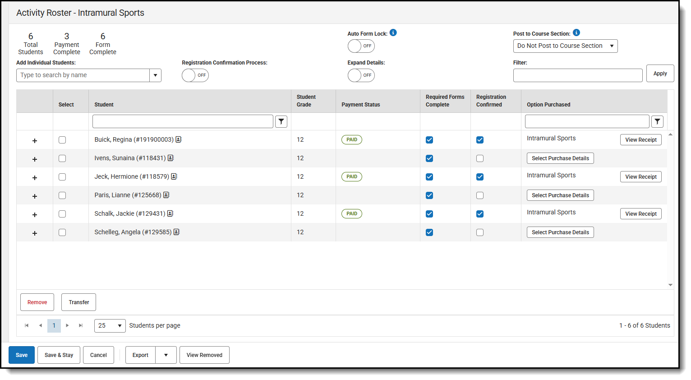Tick the Select checkbox for Paris, Lianne
The width and height of the screenshot is (691, 380).
point(62,195)
